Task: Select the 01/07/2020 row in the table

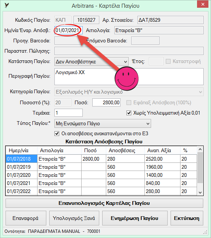Action: tap(101, 175)
